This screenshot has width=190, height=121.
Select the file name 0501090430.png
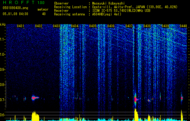click(15, 8)
